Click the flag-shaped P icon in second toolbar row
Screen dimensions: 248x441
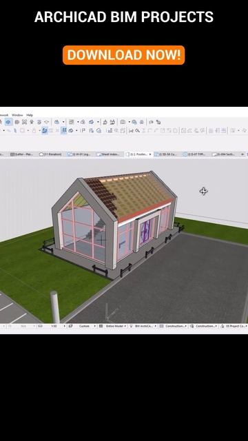[x=83, y=130]
